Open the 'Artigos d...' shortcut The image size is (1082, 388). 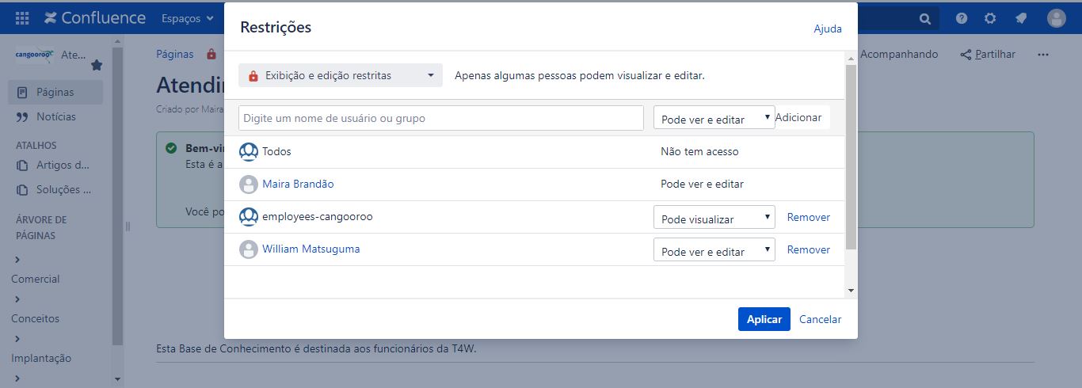pyautogui.click(x=55, y=165)
